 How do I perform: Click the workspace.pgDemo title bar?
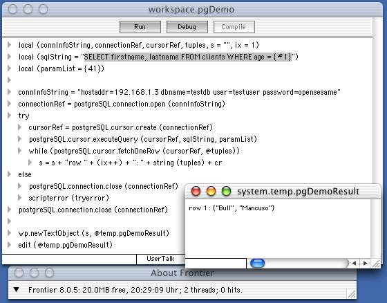191,10
